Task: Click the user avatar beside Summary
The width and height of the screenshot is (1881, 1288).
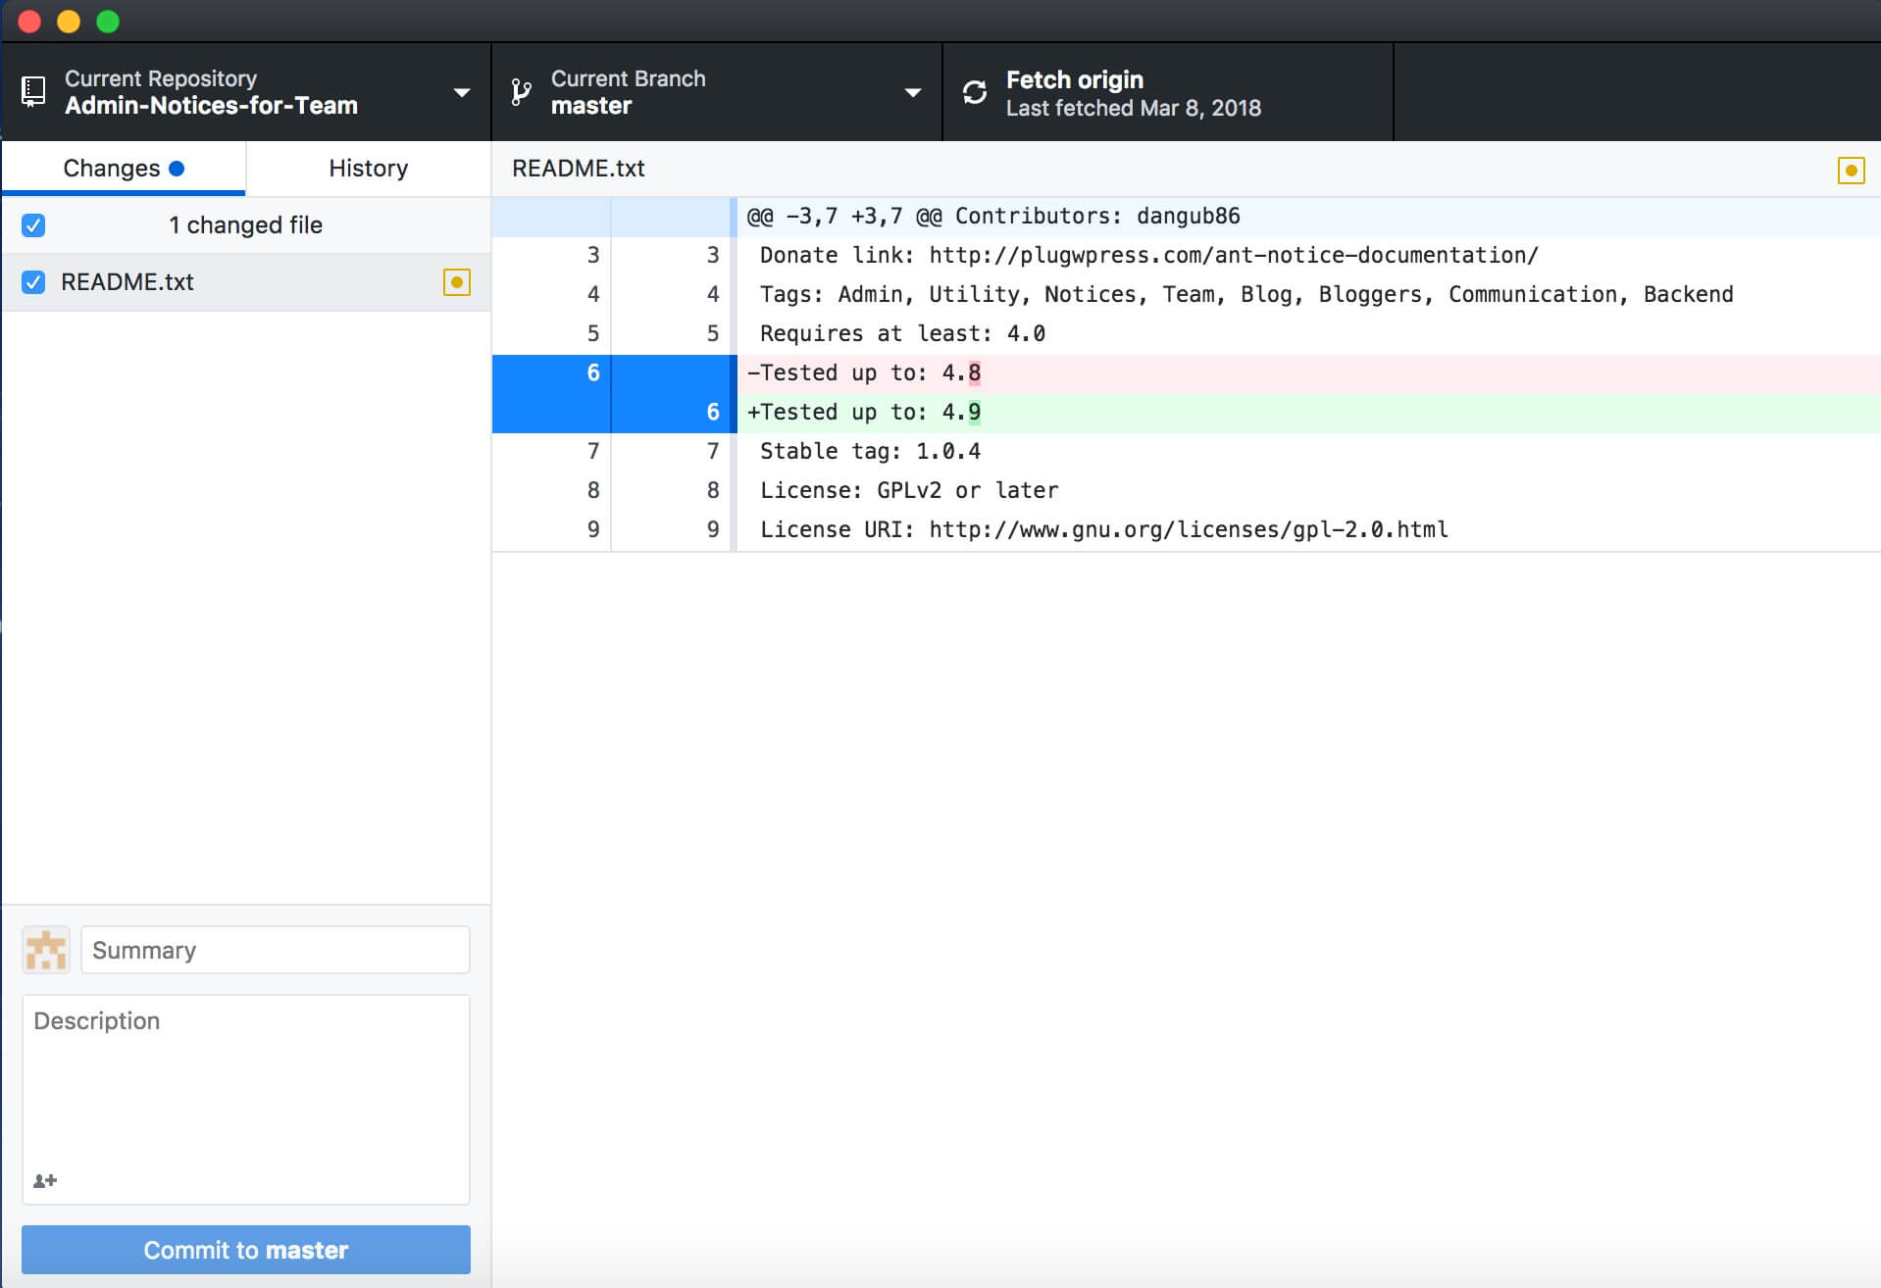Action: tap(46, 950)
